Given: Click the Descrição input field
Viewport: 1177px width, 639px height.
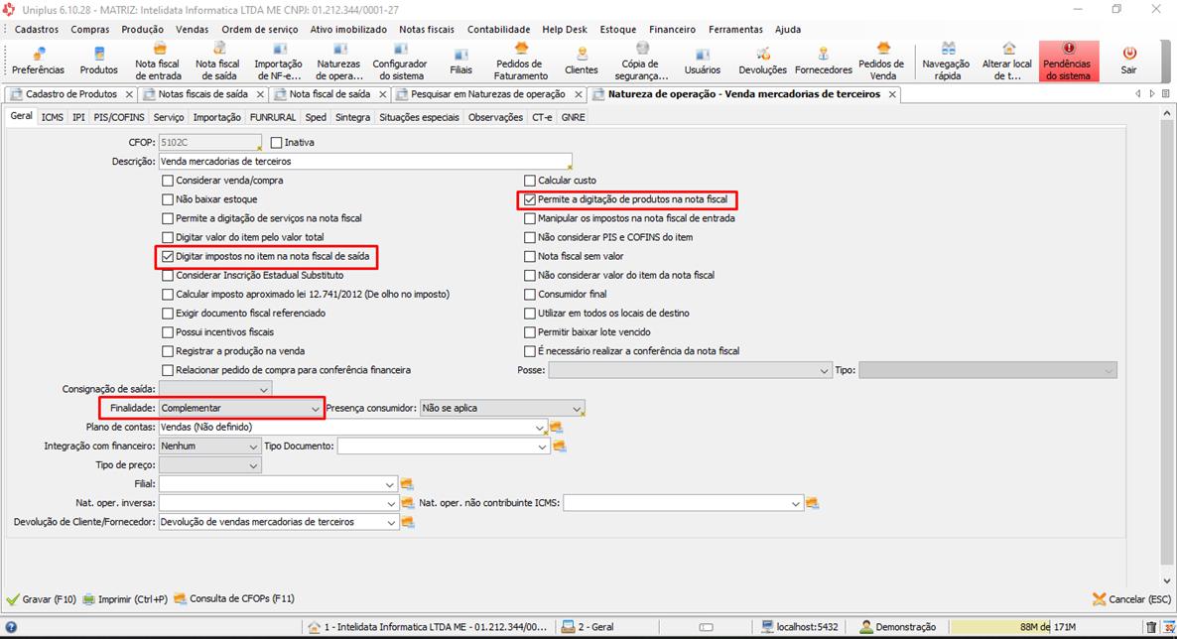Looking at the screenshot, I should tap(365, 162).
